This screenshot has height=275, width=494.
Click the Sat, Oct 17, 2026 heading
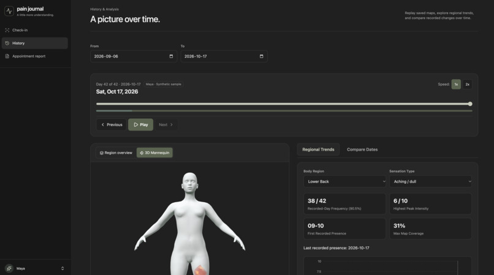[x=117, y=92]
